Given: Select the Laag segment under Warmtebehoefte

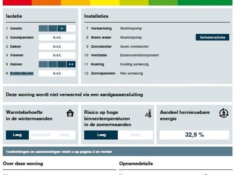Looking at the screenshot, I should 17,135.
